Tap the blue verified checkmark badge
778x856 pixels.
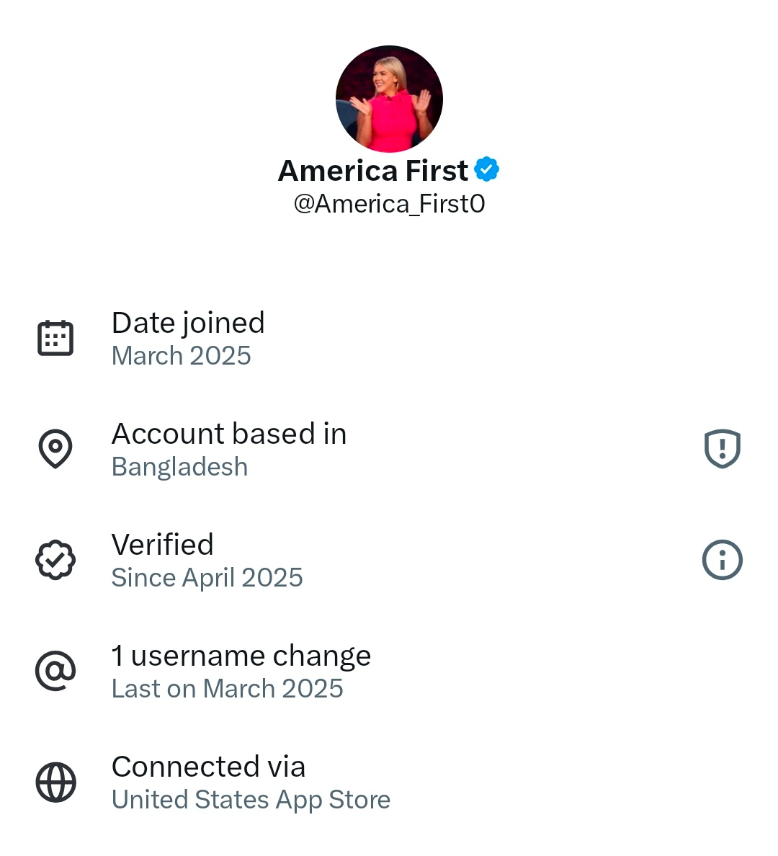[487, 170]
